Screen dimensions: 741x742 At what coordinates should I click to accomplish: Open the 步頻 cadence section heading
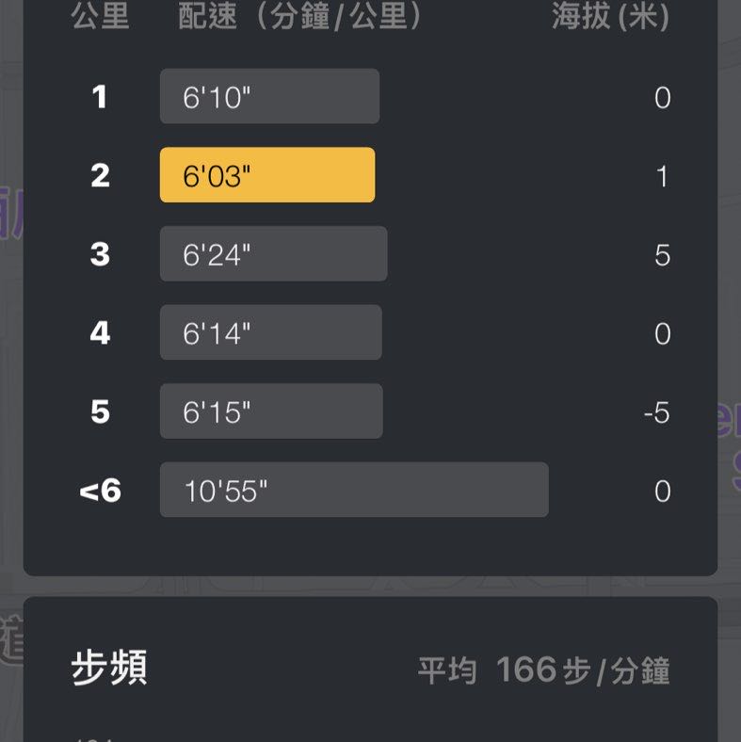coord(109,669)
